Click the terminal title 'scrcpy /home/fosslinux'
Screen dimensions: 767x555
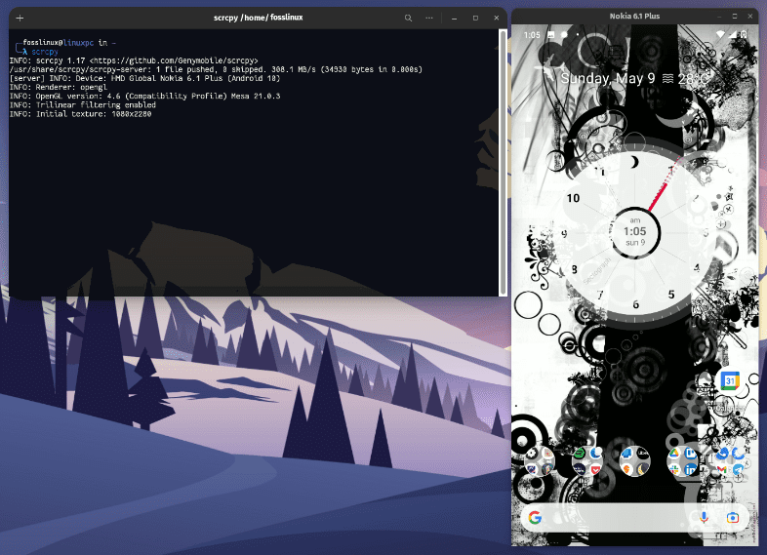tap(259, 18)
